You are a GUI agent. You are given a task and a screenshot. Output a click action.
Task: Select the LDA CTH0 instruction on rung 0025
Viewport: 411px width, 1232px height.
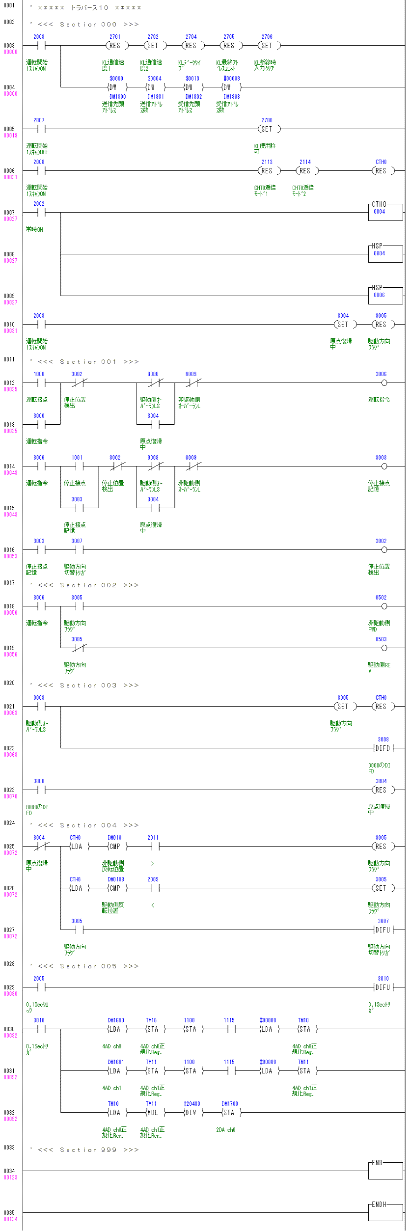[79, 847]
